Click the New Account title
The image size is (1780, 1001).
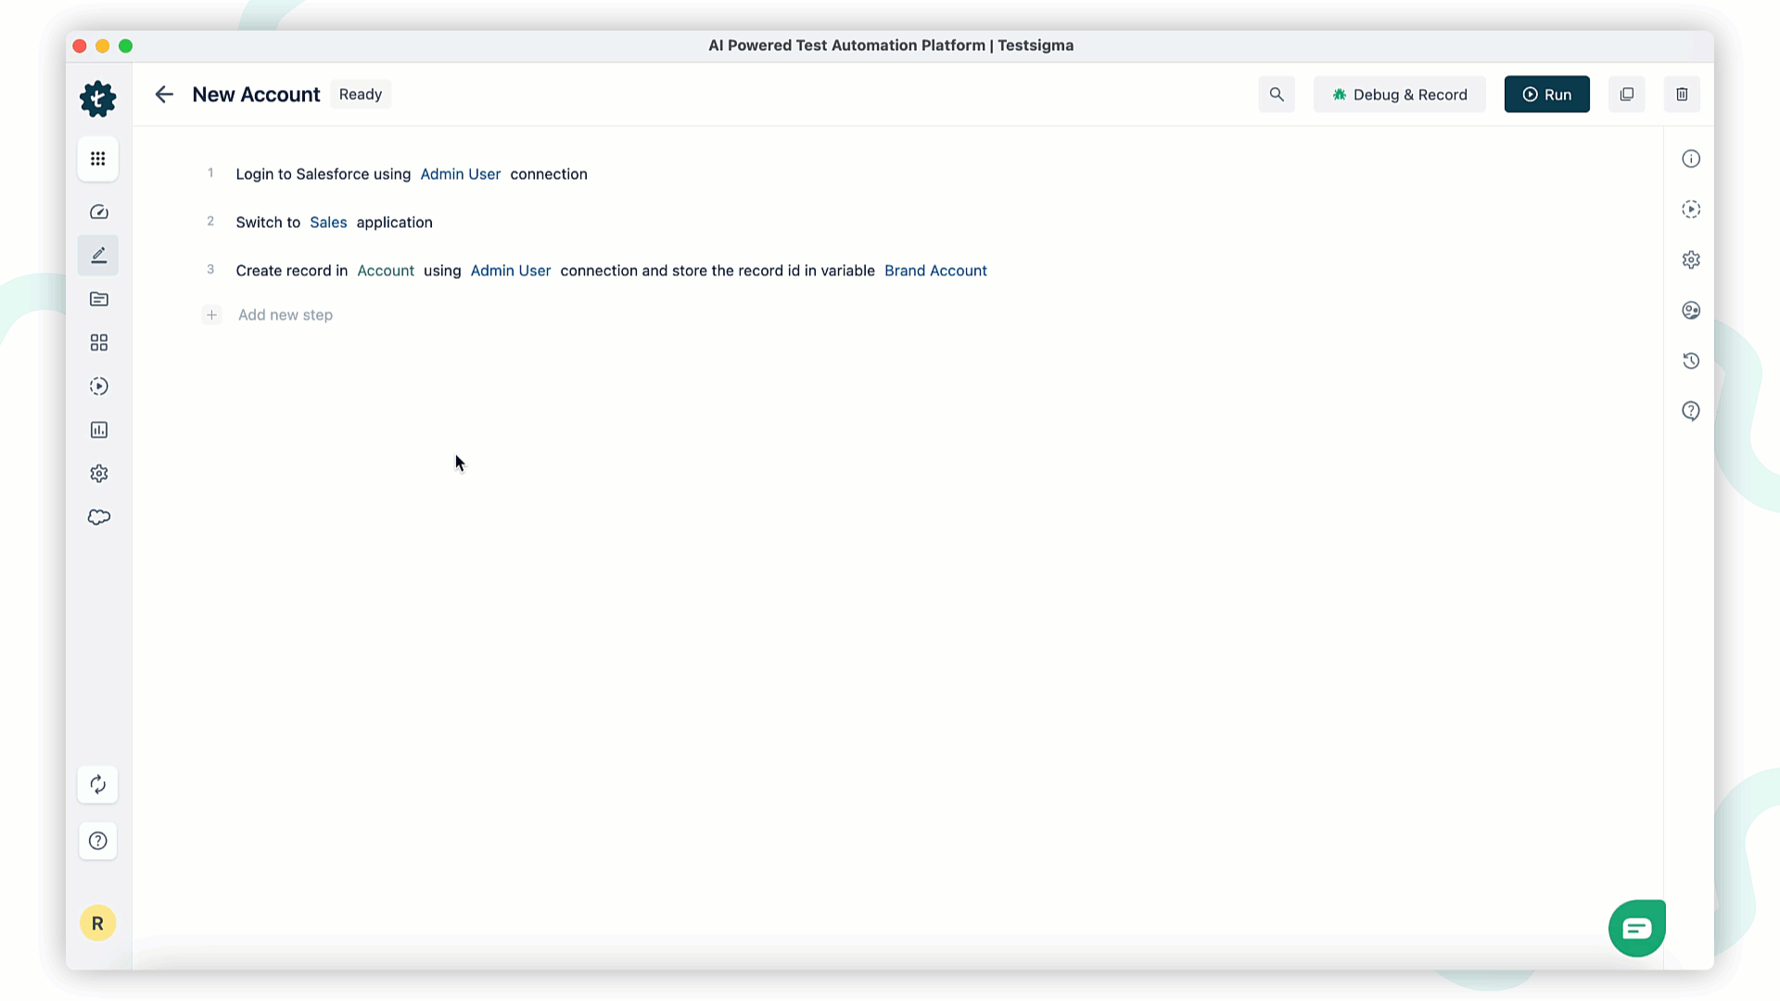(256, 95)
